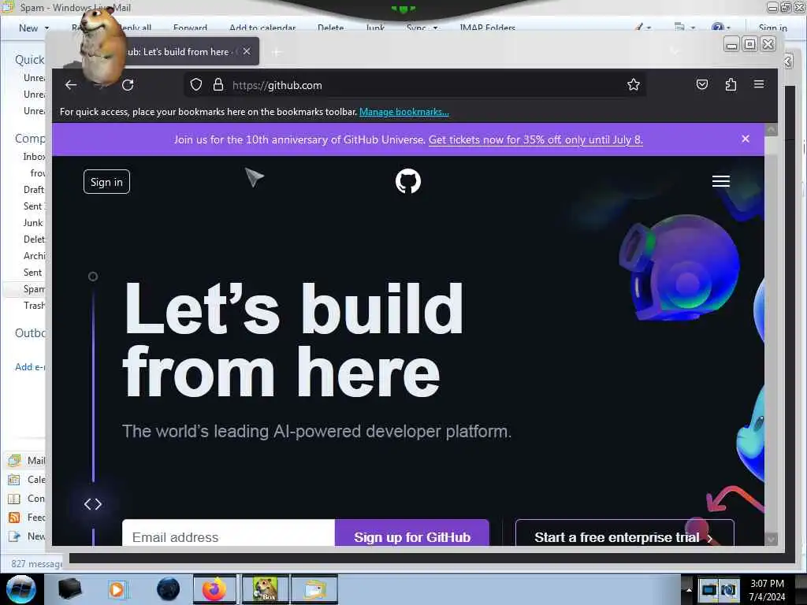Click Forward in Windows Live Mail toolbar

tap(190, 28)
